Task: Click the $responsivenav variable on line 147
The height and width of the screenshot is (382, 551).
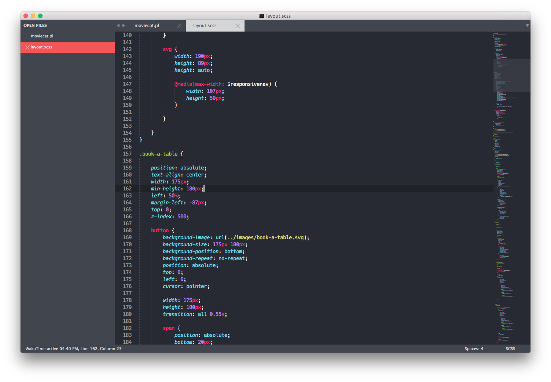Action: pos(249,84)
